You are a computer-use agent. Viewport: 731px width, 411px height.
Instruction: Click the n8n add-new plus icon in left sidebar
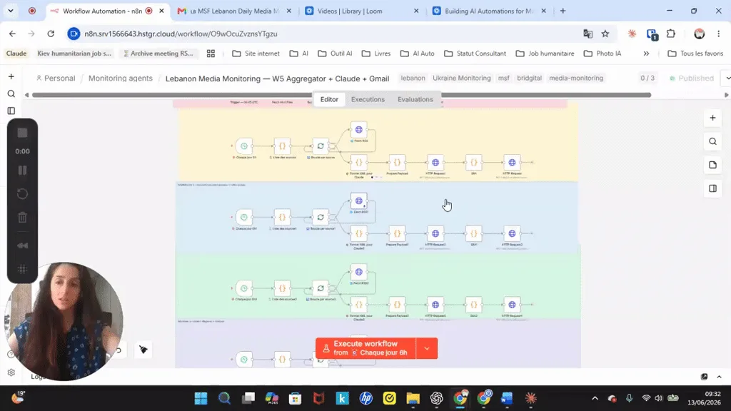coord(11,76)
